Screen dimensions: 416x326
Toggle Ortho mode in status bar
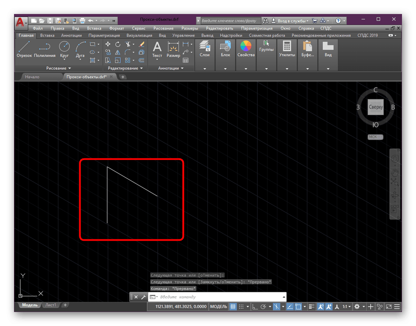click(255, 306)
